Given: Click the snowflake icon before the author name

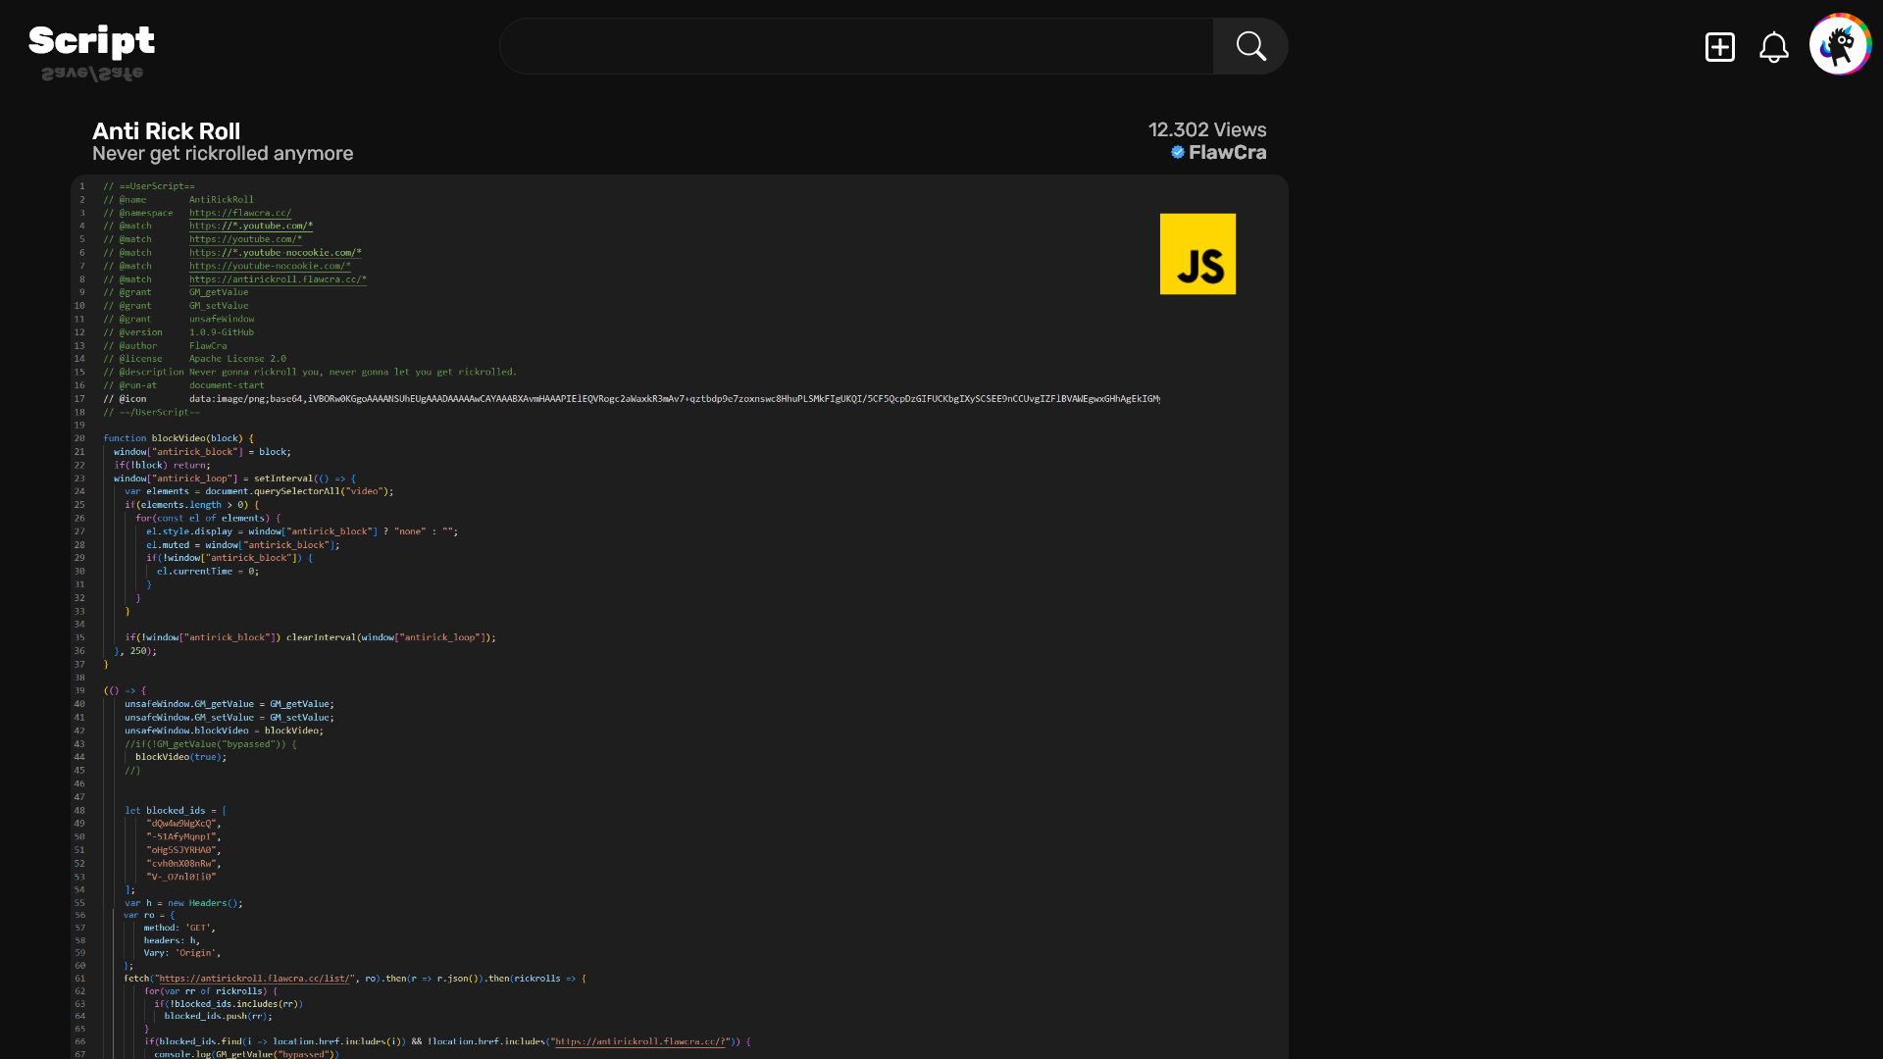Looking at the screenshot, I should [1178, 152].
